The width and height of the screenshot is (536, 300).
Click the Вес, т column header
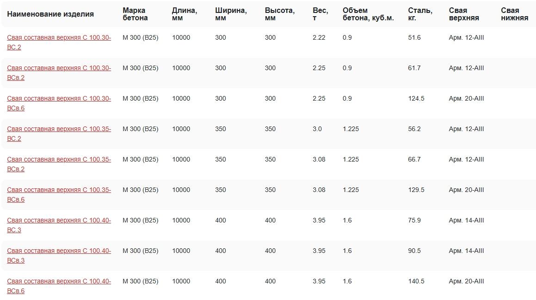coord(320,14)
